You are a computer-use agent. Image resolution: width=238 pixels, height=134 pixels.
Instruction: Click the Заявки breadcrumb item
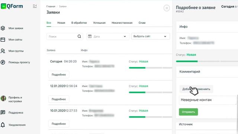click(63, 6)
